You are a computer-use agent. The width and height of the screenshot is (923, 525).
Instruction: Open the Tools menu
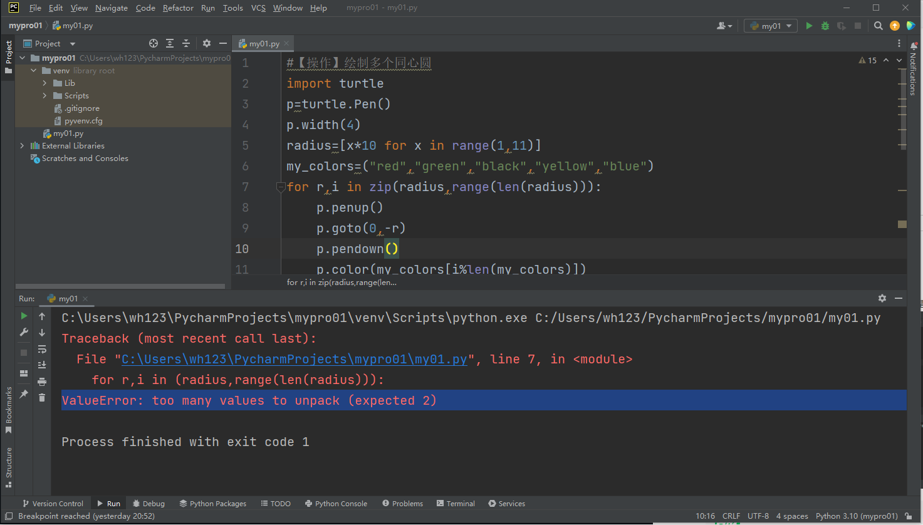[232, 8]
